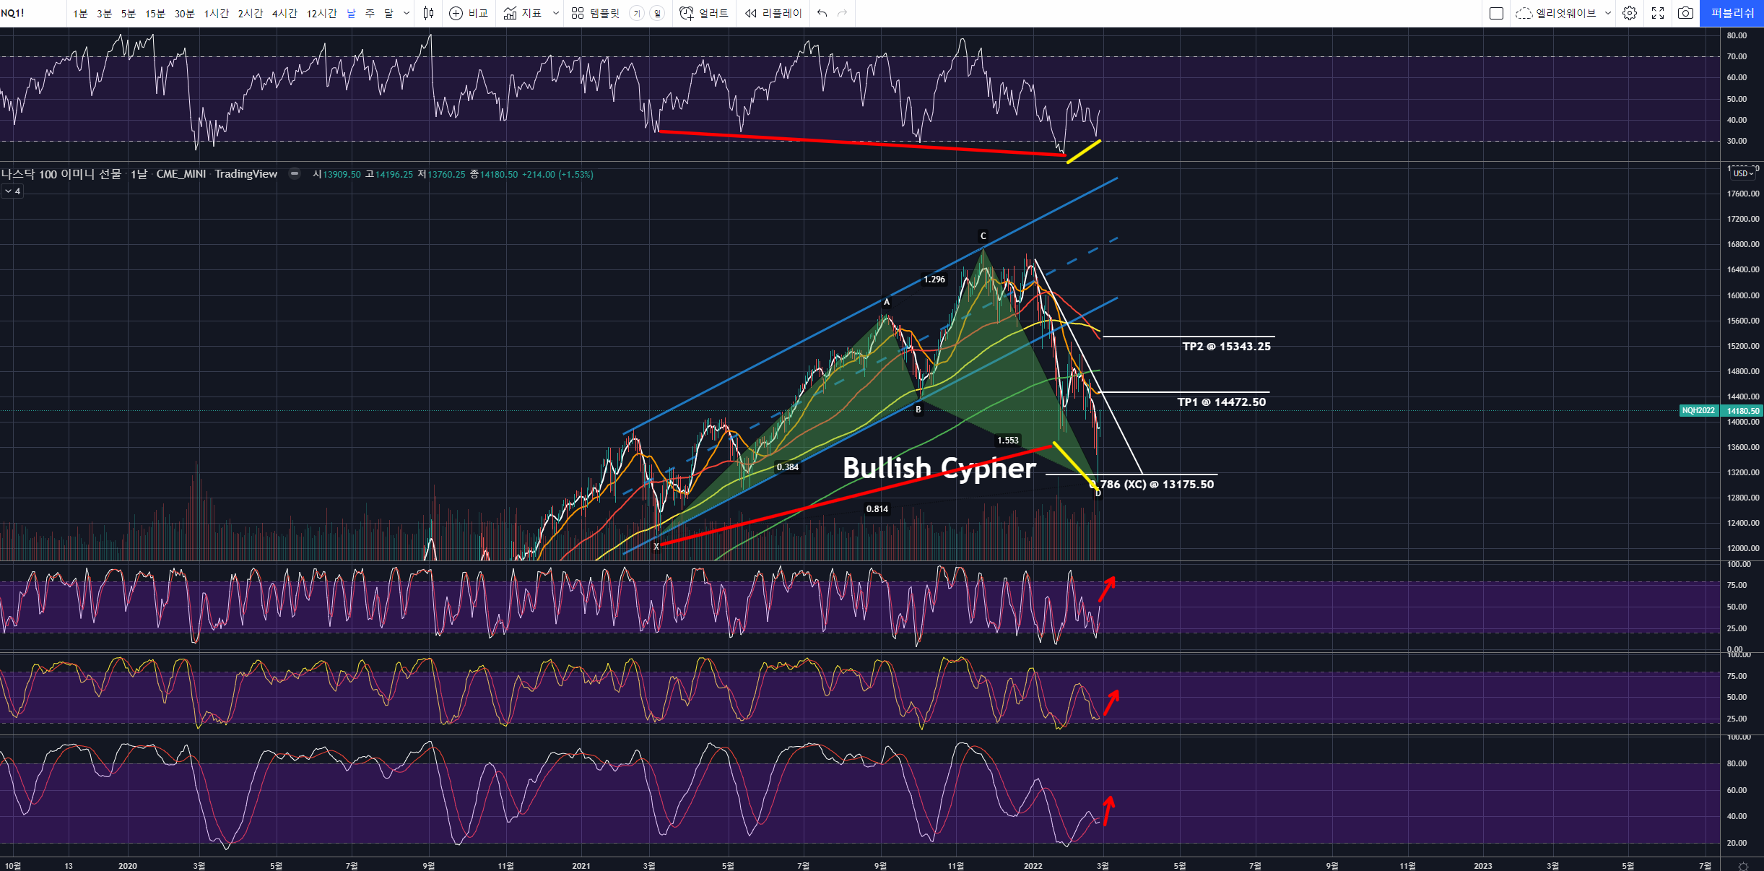Switch to the 주 weekly interval

tap(370, 13)
